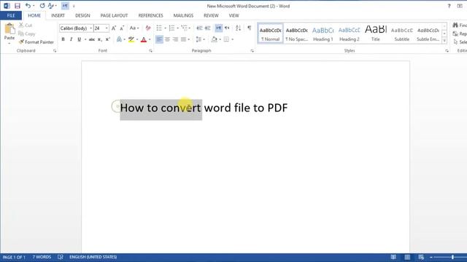Set left-to-right text direction
The height and width of the screenshot is (262, 467).
219,28
